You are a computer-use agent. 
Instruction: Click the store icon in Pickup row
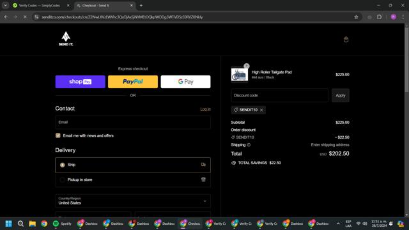pos(203,180)
